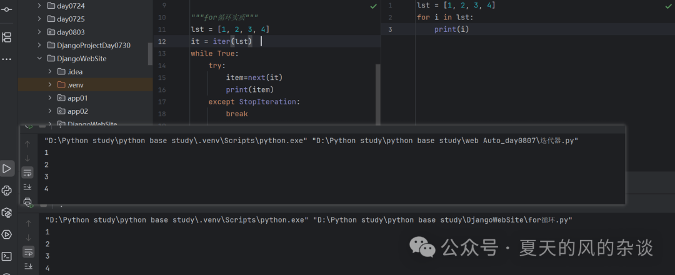
Task: Click output line '2' in the for循环.py run panel
Action: (47, 244)
